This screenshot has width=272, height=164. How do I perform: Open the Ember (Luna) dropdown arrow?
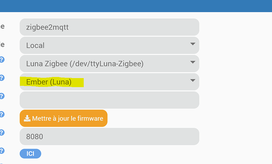tap(193, 80)
